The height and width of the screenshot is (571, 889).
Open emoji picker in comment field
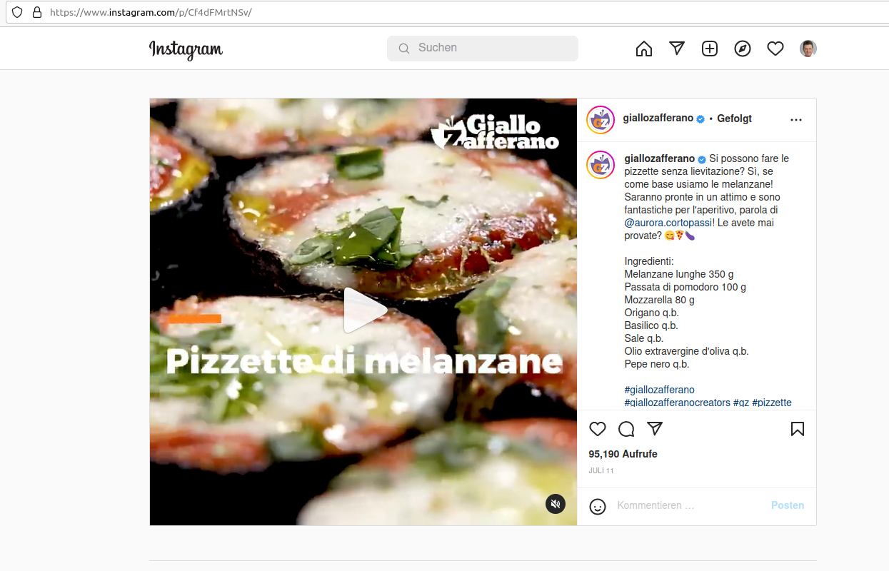coord(598,506)
